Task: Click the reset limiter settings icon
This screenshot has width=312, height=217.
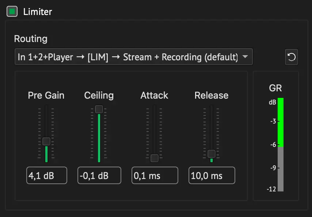Action: coord(292,57)
